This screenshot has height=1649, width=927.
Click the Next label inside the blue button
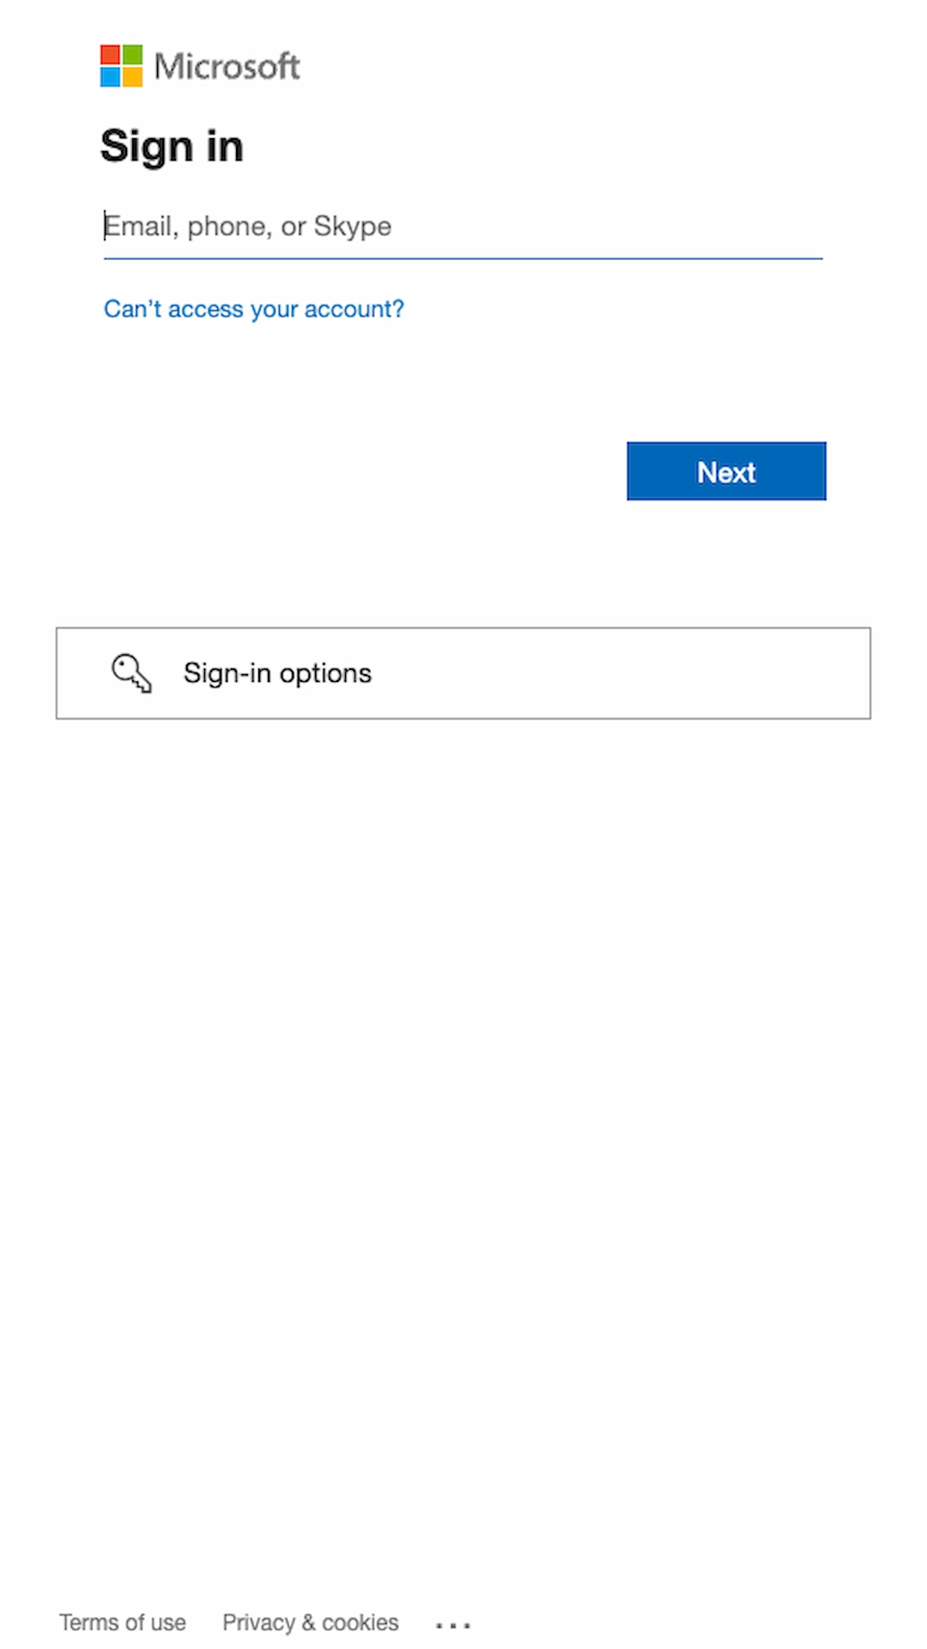tap(726, 472)
